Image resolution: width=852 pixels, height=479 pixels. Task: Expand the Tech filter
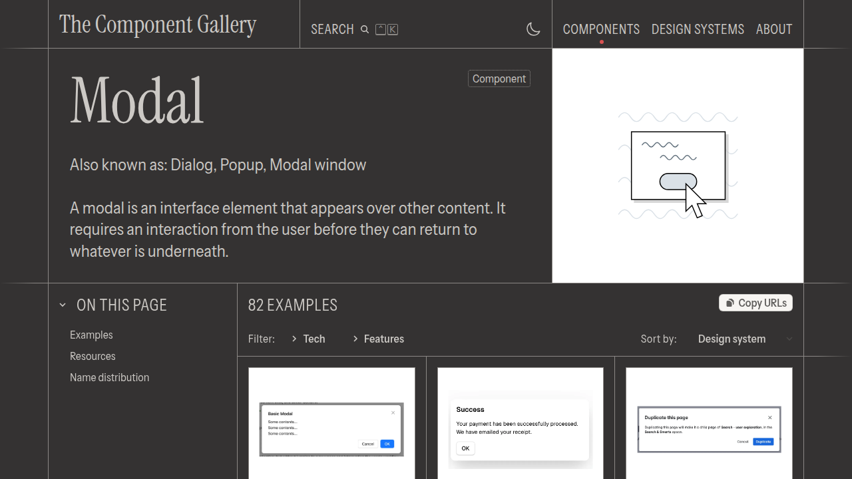click(x=308, y=339)
